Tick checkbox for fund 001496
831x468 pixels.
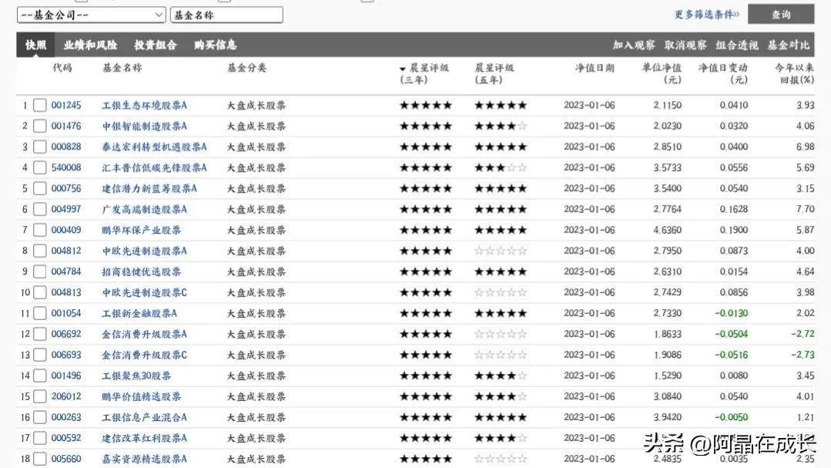(40, 375)
